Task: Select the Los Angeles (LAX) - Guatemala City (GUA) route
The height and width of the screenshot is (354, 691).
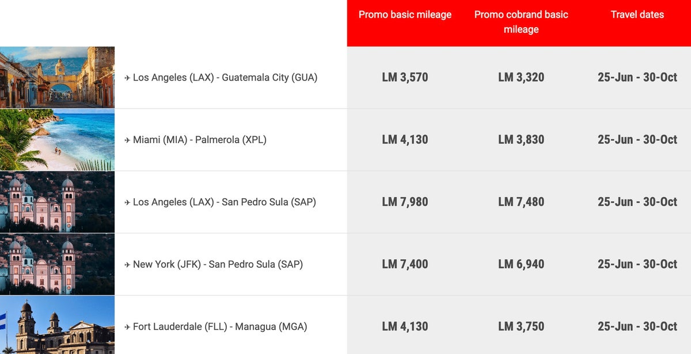Action: pos(225,77)
